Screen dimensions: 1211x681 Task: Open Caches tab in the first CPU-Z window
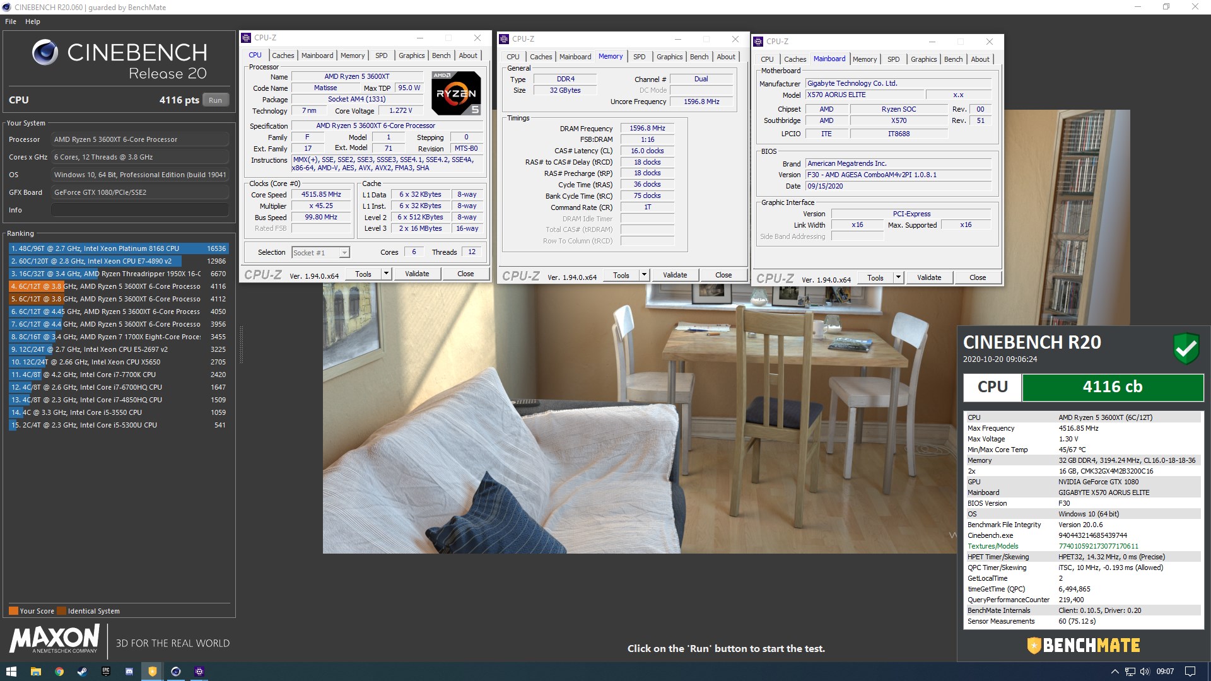[283, 55]
